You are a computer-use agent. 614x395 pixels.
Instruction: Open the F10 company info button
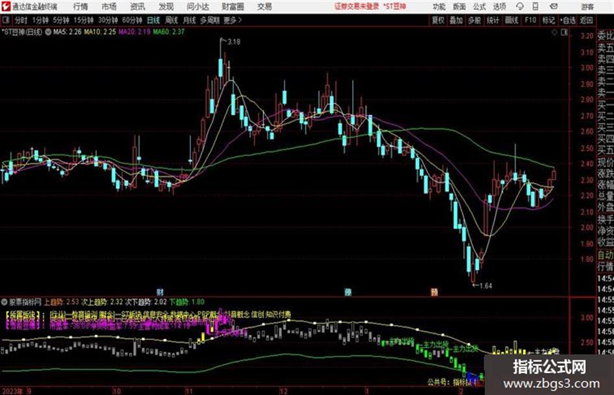pos(531,20)
